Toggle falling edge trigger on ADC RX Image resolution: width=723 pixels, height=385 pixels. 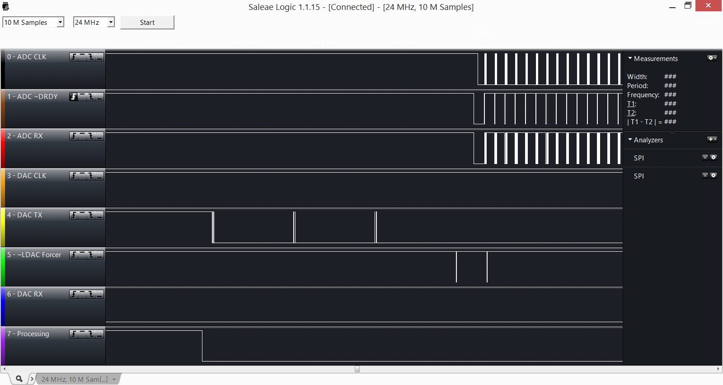click(x=91, y=136)
